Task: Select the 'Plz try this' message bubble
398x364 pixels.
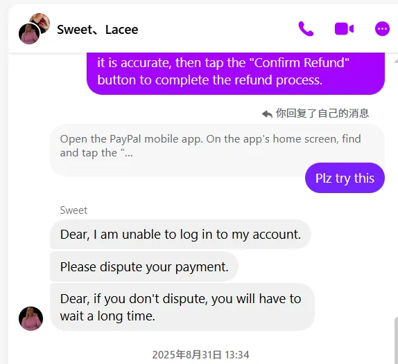Action: (x=345, y=178)
